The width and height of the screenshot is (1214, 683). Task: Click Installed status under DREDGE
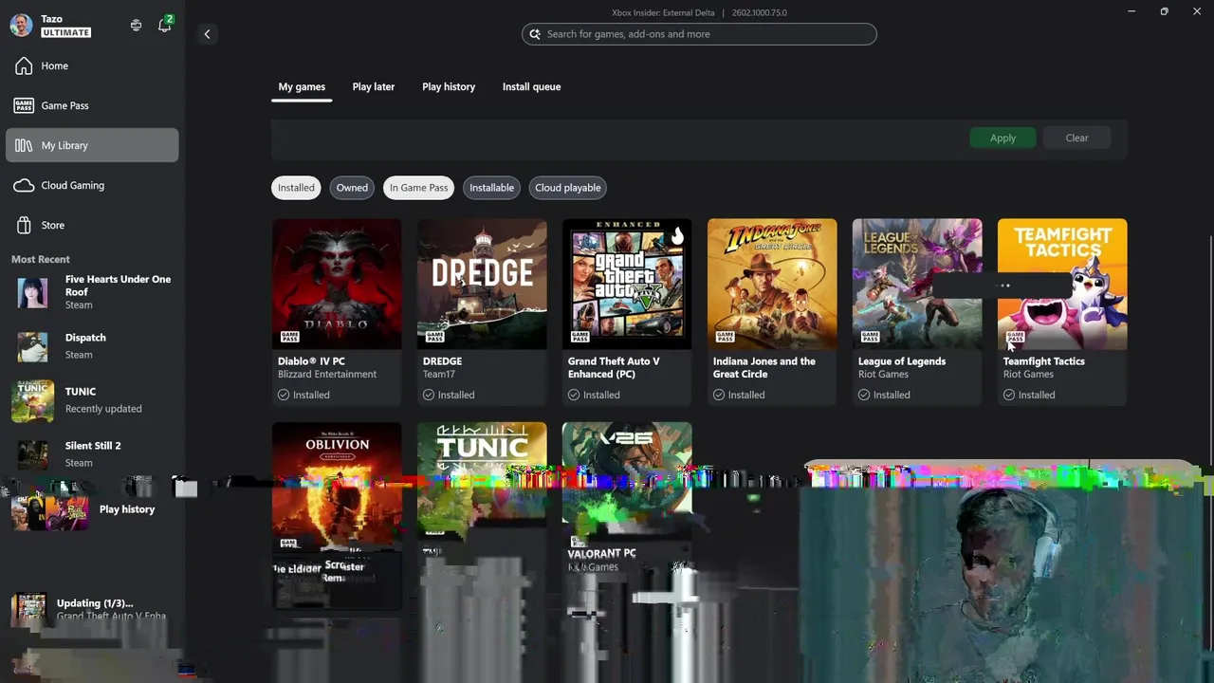point(449,395)
